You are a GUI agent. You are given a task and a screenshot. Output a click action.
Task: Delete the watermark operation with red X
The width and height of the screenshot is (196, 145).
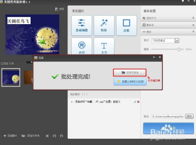click(x=138, y=102)
